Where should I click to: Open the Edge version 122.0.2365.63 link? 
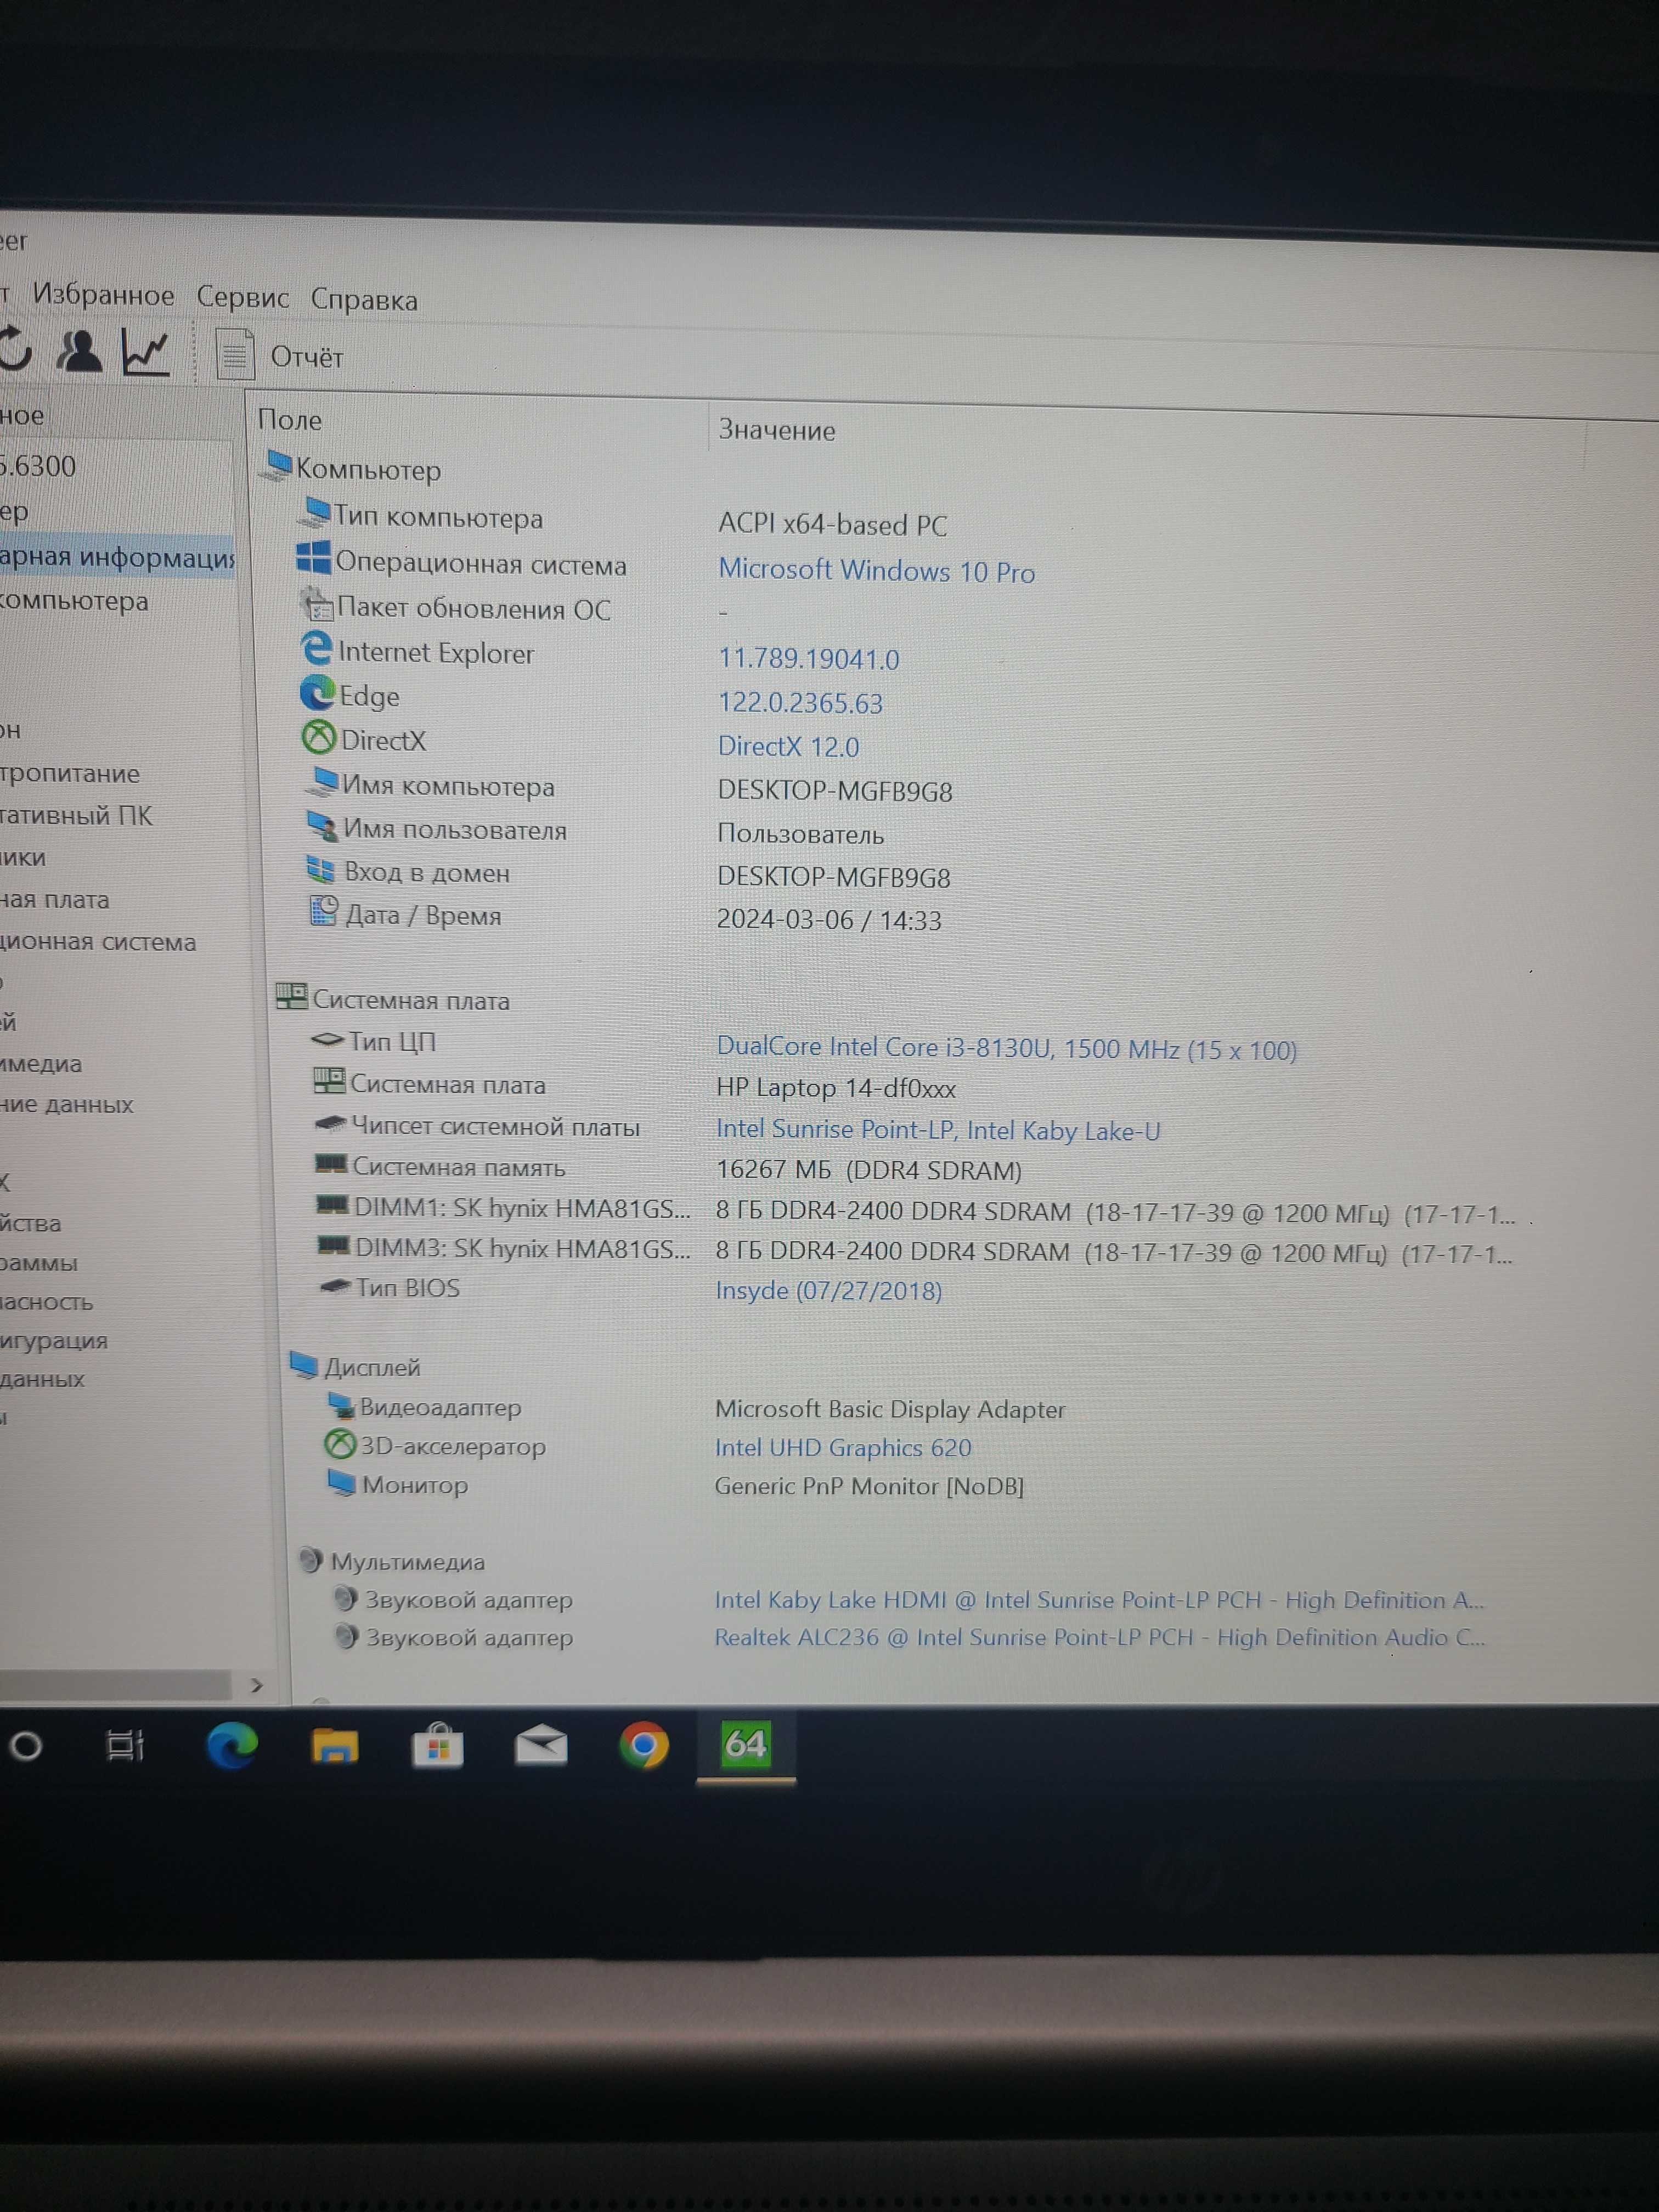(800, 702)
